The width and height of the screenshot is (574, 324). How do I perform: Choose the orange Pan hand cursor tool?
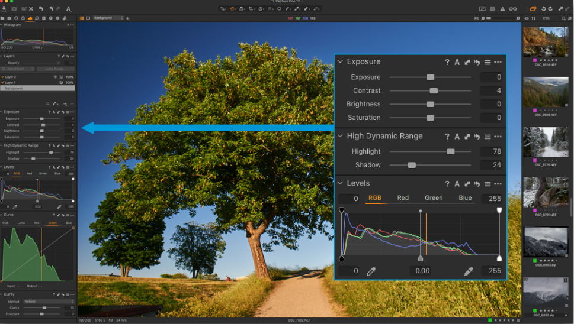(232, 9)
